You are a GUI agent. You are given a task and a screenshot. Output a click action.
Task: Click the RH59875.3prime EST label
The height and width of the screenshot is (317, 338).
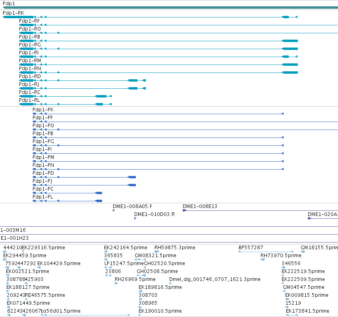point(175,248)
